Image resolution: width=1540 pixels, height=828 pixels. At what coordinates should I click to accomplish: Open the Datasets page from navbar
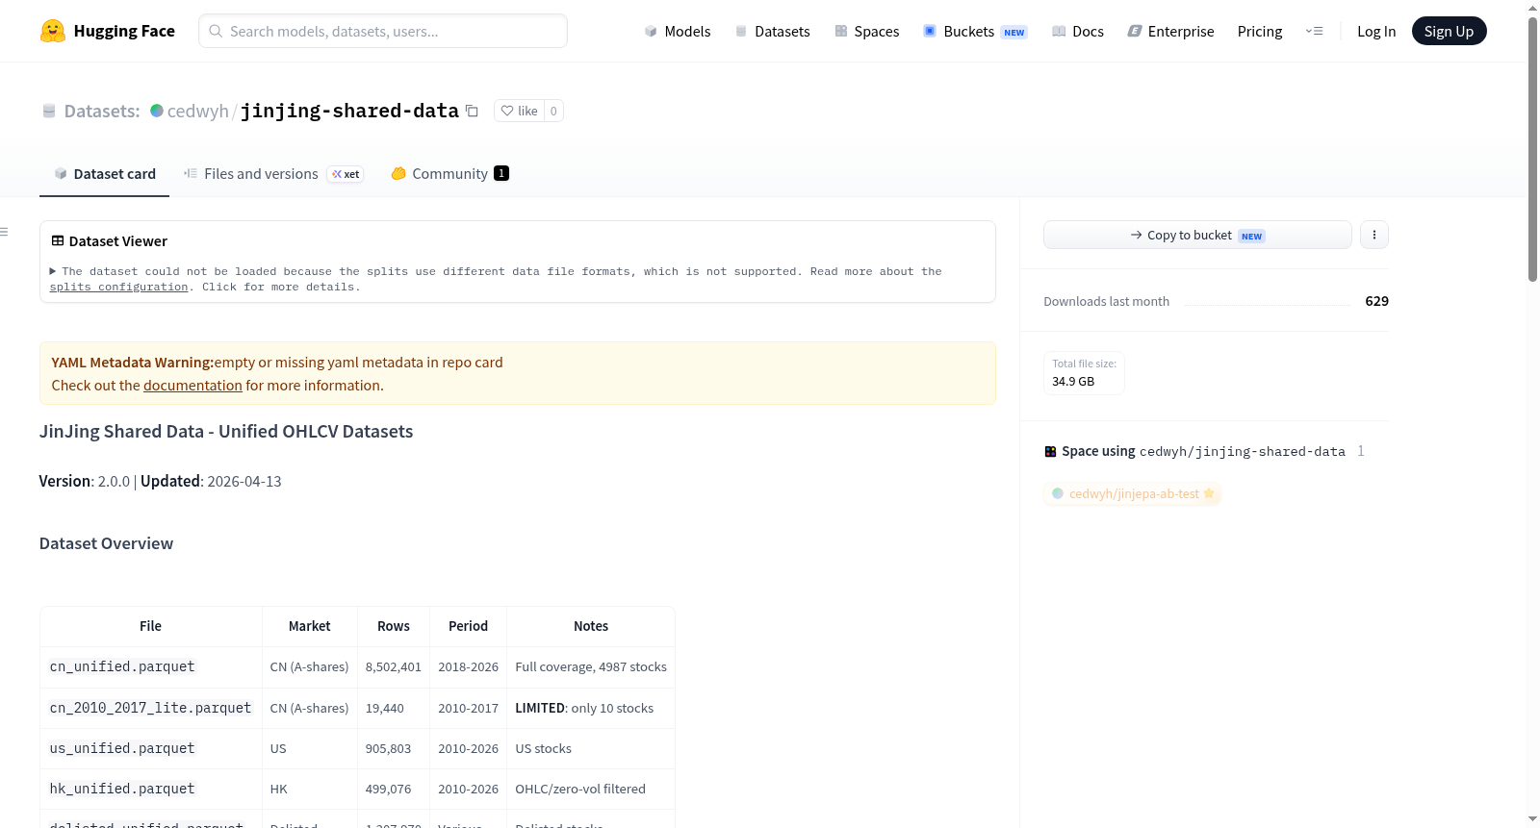[x=772, y=31]
